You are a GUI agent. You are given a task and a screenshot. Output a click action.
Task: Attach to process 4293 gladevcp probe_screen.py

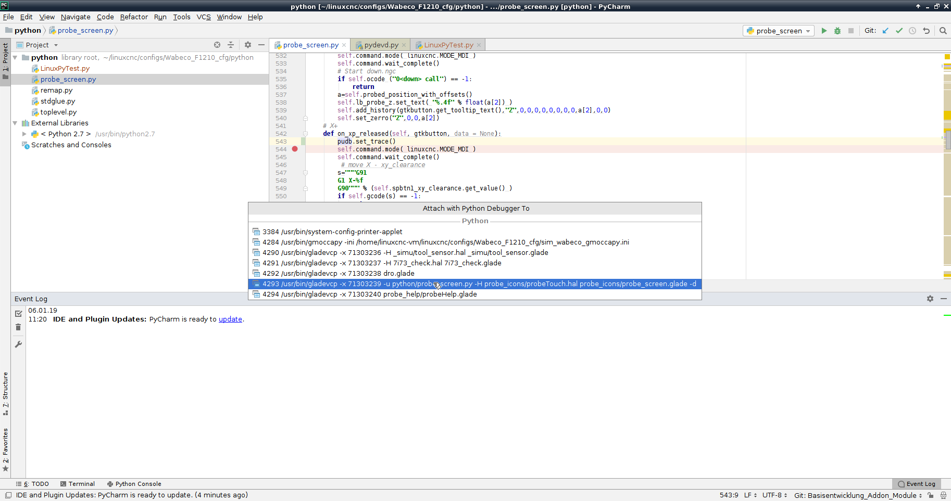click(475, 284)
